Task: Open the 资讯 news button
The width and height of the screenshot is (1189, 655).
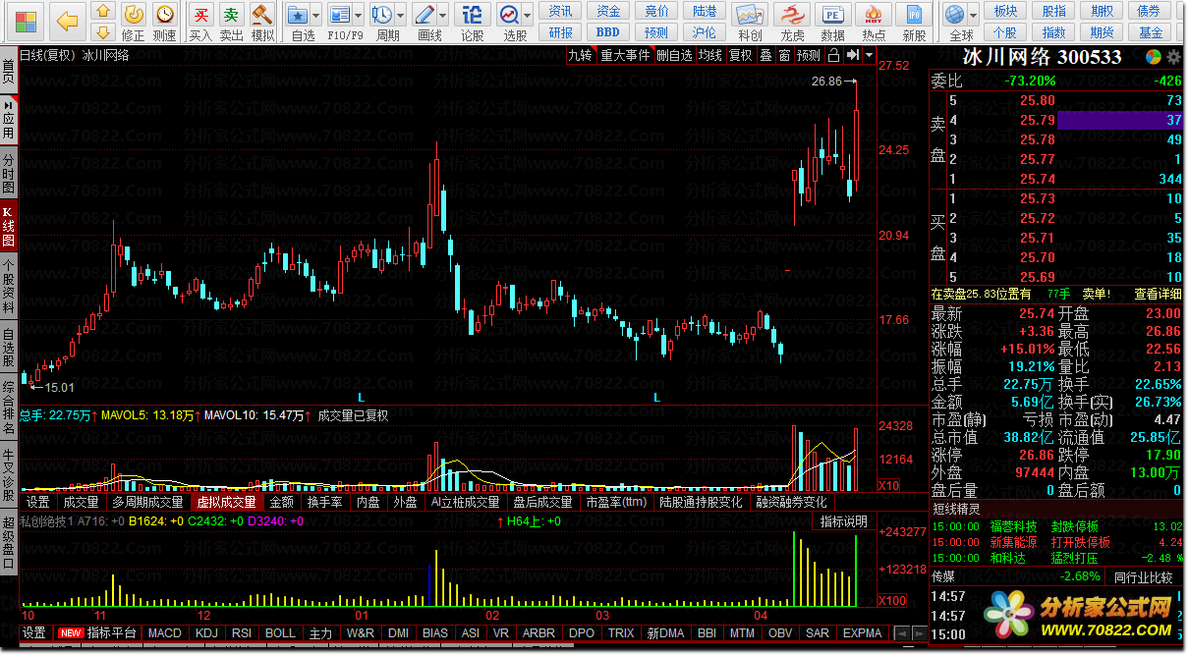Action: [560, 11]
